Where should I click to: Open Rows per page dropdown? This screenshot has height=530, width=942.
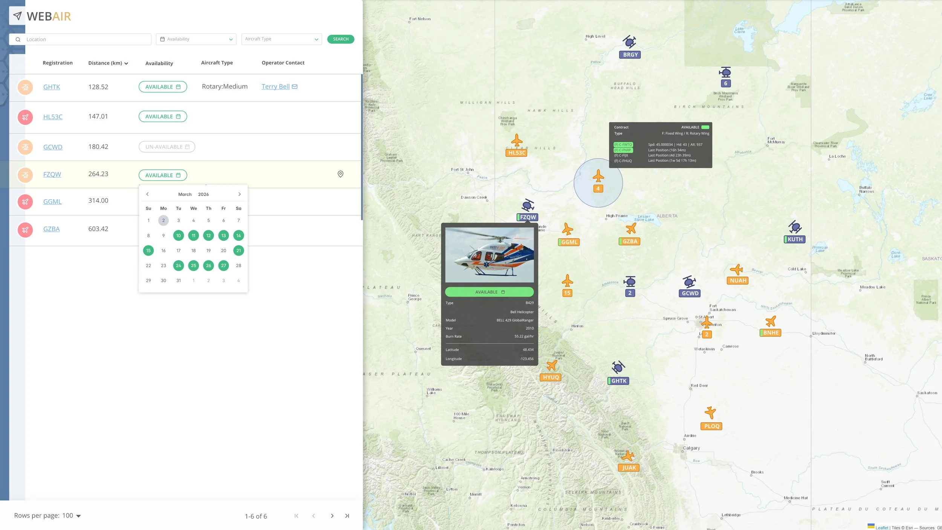72,516
